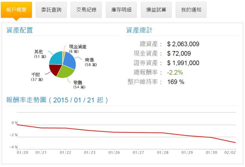Click cash assets value $ 72,009

pyautogui.click(x=179, y=53)
